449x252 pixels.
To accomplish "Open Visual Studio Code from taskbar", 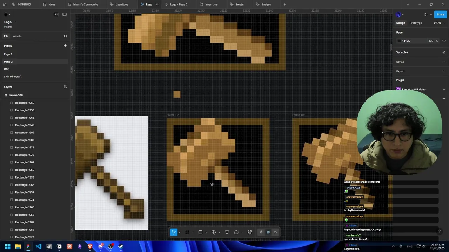I will (x=39, y=246).
